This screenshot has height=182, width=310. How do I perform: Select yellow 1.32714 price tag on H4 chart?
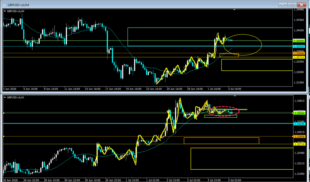[x=299, y=57]
